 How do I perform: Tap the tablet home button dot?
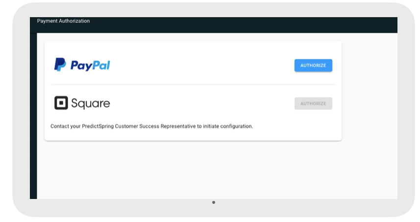[214, 202]
